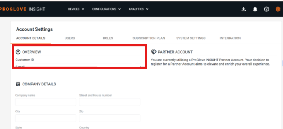Switch to the Users tab
283x129 pixels.
pos(70,38)
